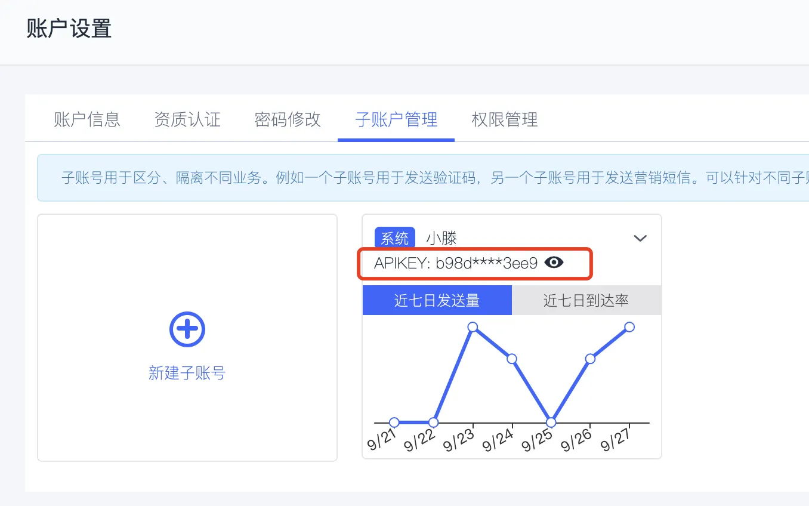Expand the 小滕 sub-account chevron
Viewport: 809px width, 506px height.
pos(640,239)
